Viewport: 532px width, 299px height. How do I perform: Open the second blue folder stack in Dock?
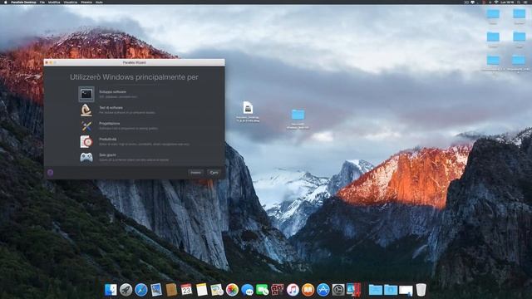click(x=391, y=290)
